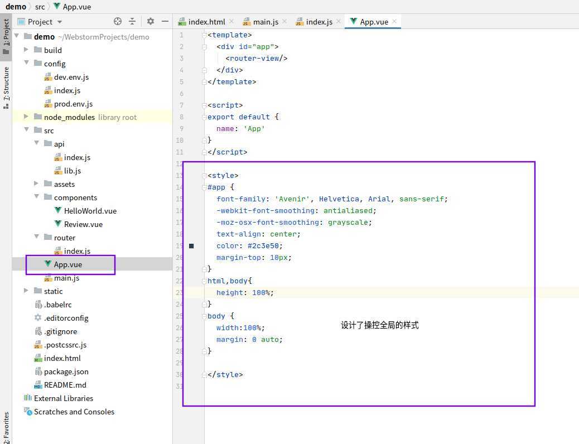Collapse the src folder
The height and width of the screenshot is (444, 579).
point(26,129)
